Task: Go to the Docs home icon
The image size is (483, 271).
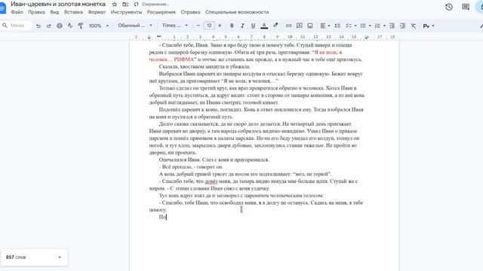Action: pyautogui.click(x=3, y=8)
